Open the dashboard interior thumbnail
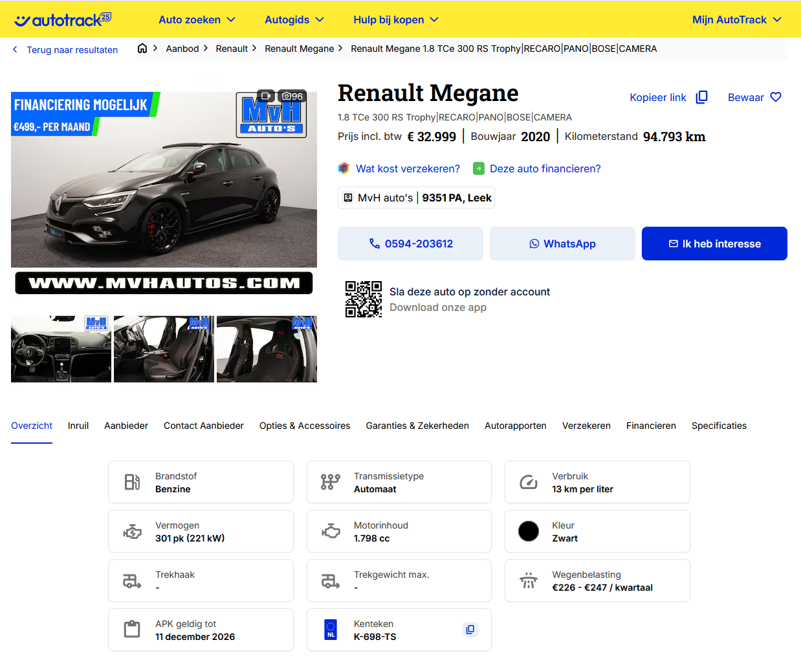Screen dimensions: 801x662 pyautogui.click(x=61, y=349)
